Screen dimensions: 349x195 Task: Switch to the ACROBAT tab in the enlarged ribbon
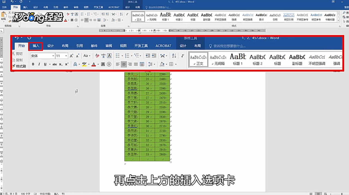pyautogui.click(x=163, y=46)
